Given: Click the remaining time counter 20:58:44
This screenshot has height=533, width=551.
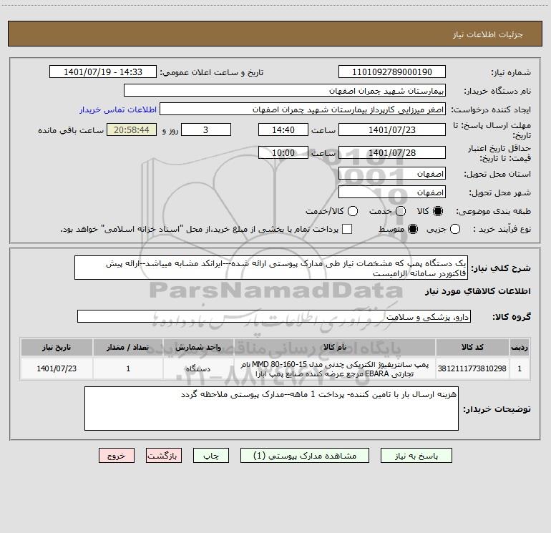Looking at the screenshot, I should point(132,129).
